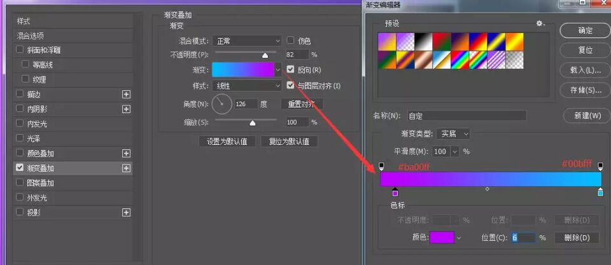Click the 重置对齐 button
Image resolution: width=611 pixels, height=265 pixels.
(x=302, y=104)
